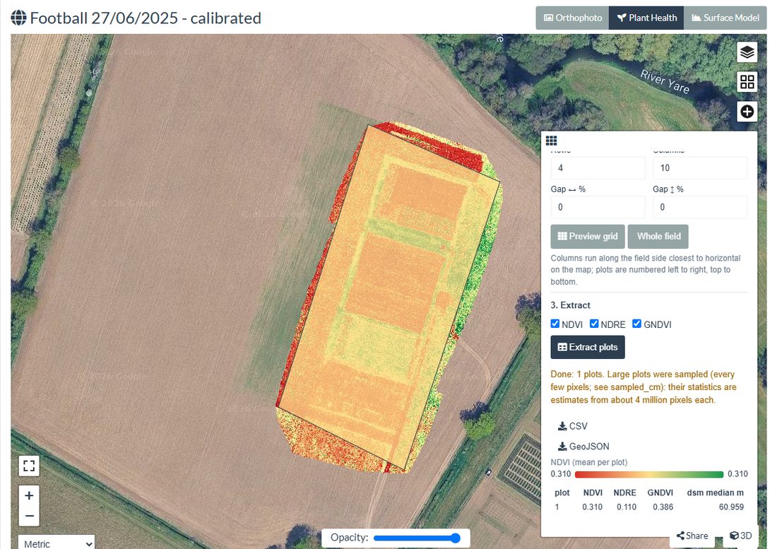Click the '3. Extract' heading
This screenshot has height=549, width=777.
pyautogui.click(x=570, y=305)
